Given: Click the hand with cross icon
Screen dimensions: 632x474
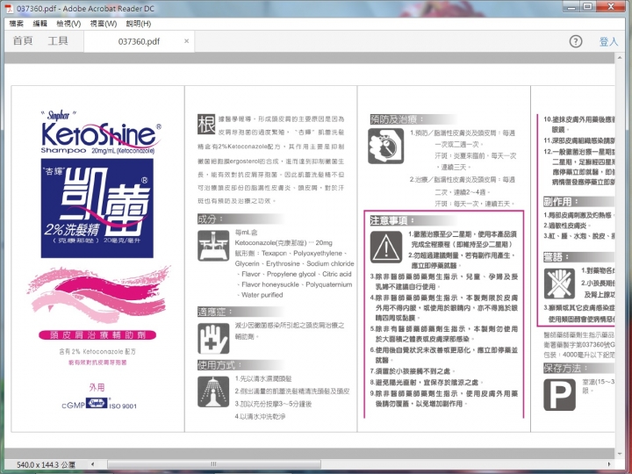Looking at the screenshot, I should click(213, 339).
